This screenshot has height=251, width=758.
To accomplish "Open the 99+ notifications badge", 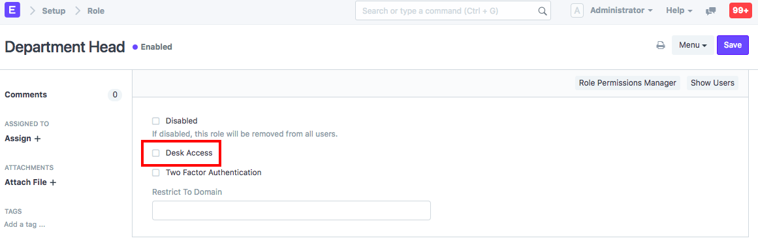I will coord(740,10).
